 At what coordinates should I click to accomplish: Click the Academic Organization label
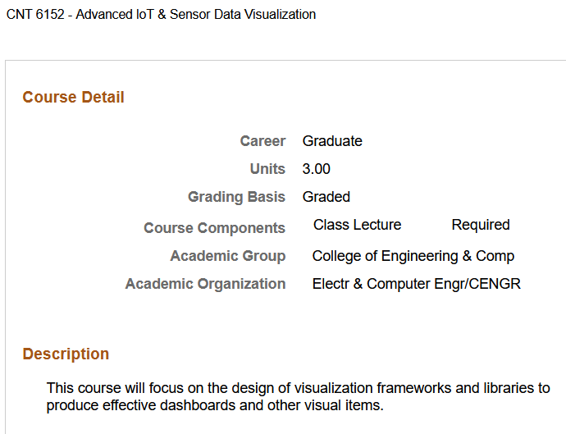tap(205, 284)
